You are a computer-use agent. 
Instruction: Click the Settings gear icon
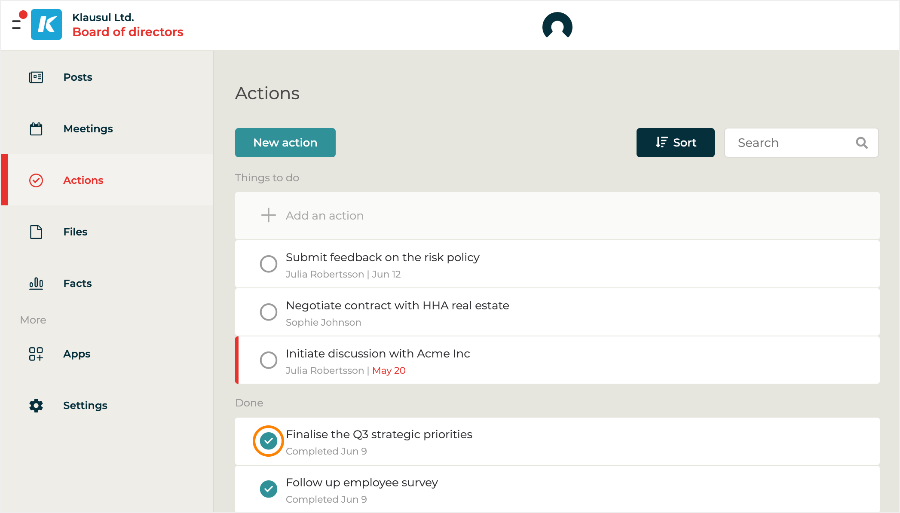click(36, 406)
